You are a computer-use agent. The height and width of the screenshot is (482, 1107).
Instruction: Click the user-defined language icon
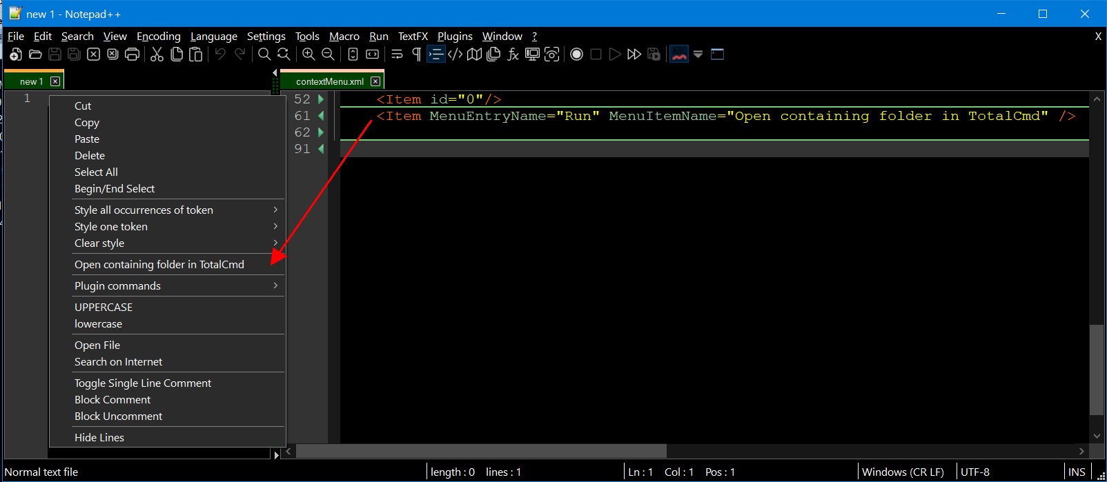point(455,54)
